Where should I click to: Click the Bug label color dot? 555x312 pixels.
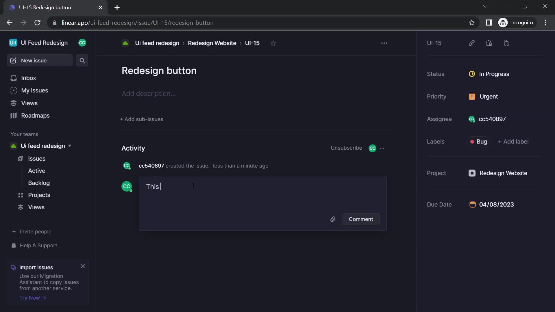tap(471, 141)
